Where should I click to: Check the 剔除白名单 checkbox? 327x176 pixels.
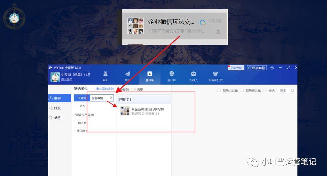coord(219,91)
